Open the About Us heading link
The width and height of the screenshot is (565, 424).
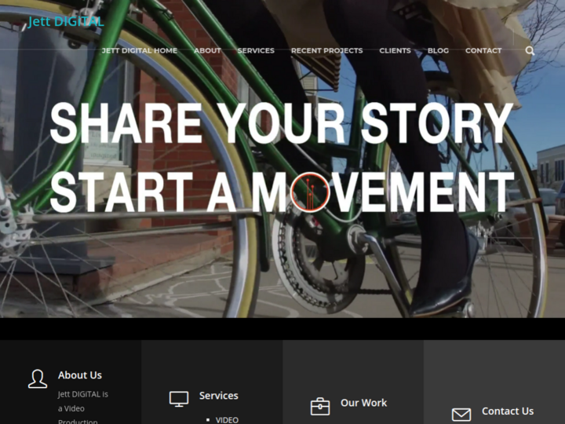tap(80, 375)
